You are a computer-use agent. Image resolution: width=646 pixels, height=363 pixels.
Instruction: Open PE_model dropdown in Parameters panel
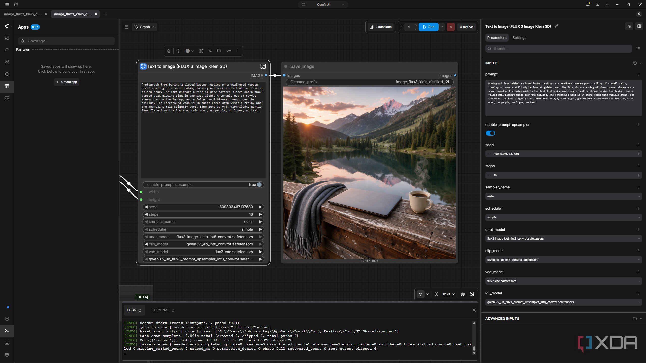point(563,302)
